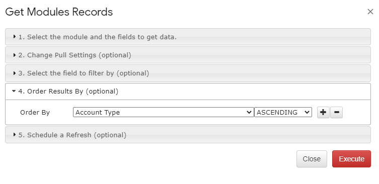Click the gray Close button
Viewport: 379px width, 184px height.
pyautogui.click(x=312, y=159)
